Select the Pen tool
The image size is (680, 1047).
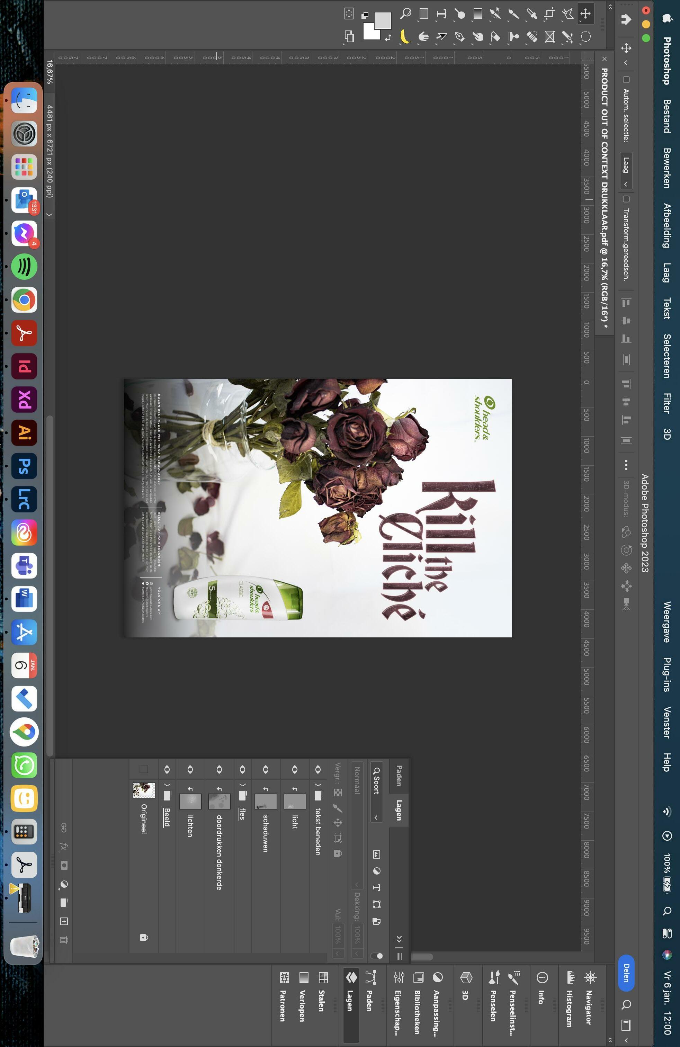click(459, 36)
